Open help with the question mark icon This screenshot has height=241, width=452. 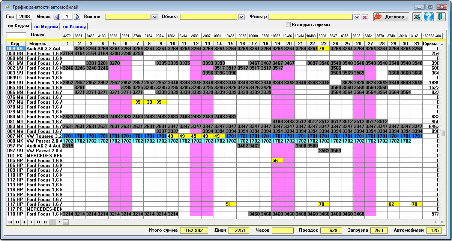[x=429, y=17]
